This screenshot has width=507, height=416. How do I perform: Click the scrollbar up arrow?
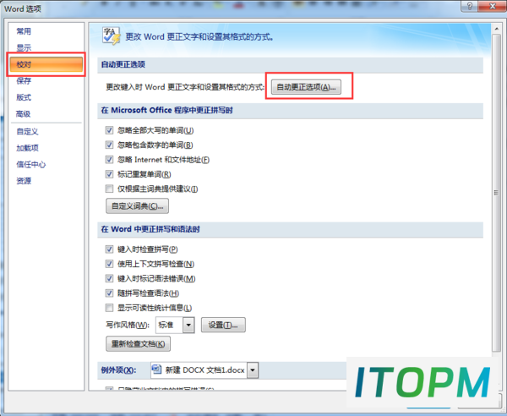(496, 29)
